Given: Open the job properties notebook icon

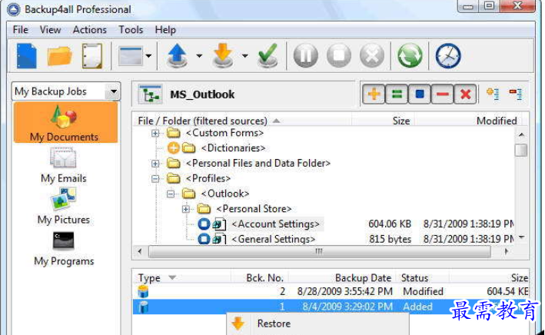Looking at the screenshot, I should point(92,55).
